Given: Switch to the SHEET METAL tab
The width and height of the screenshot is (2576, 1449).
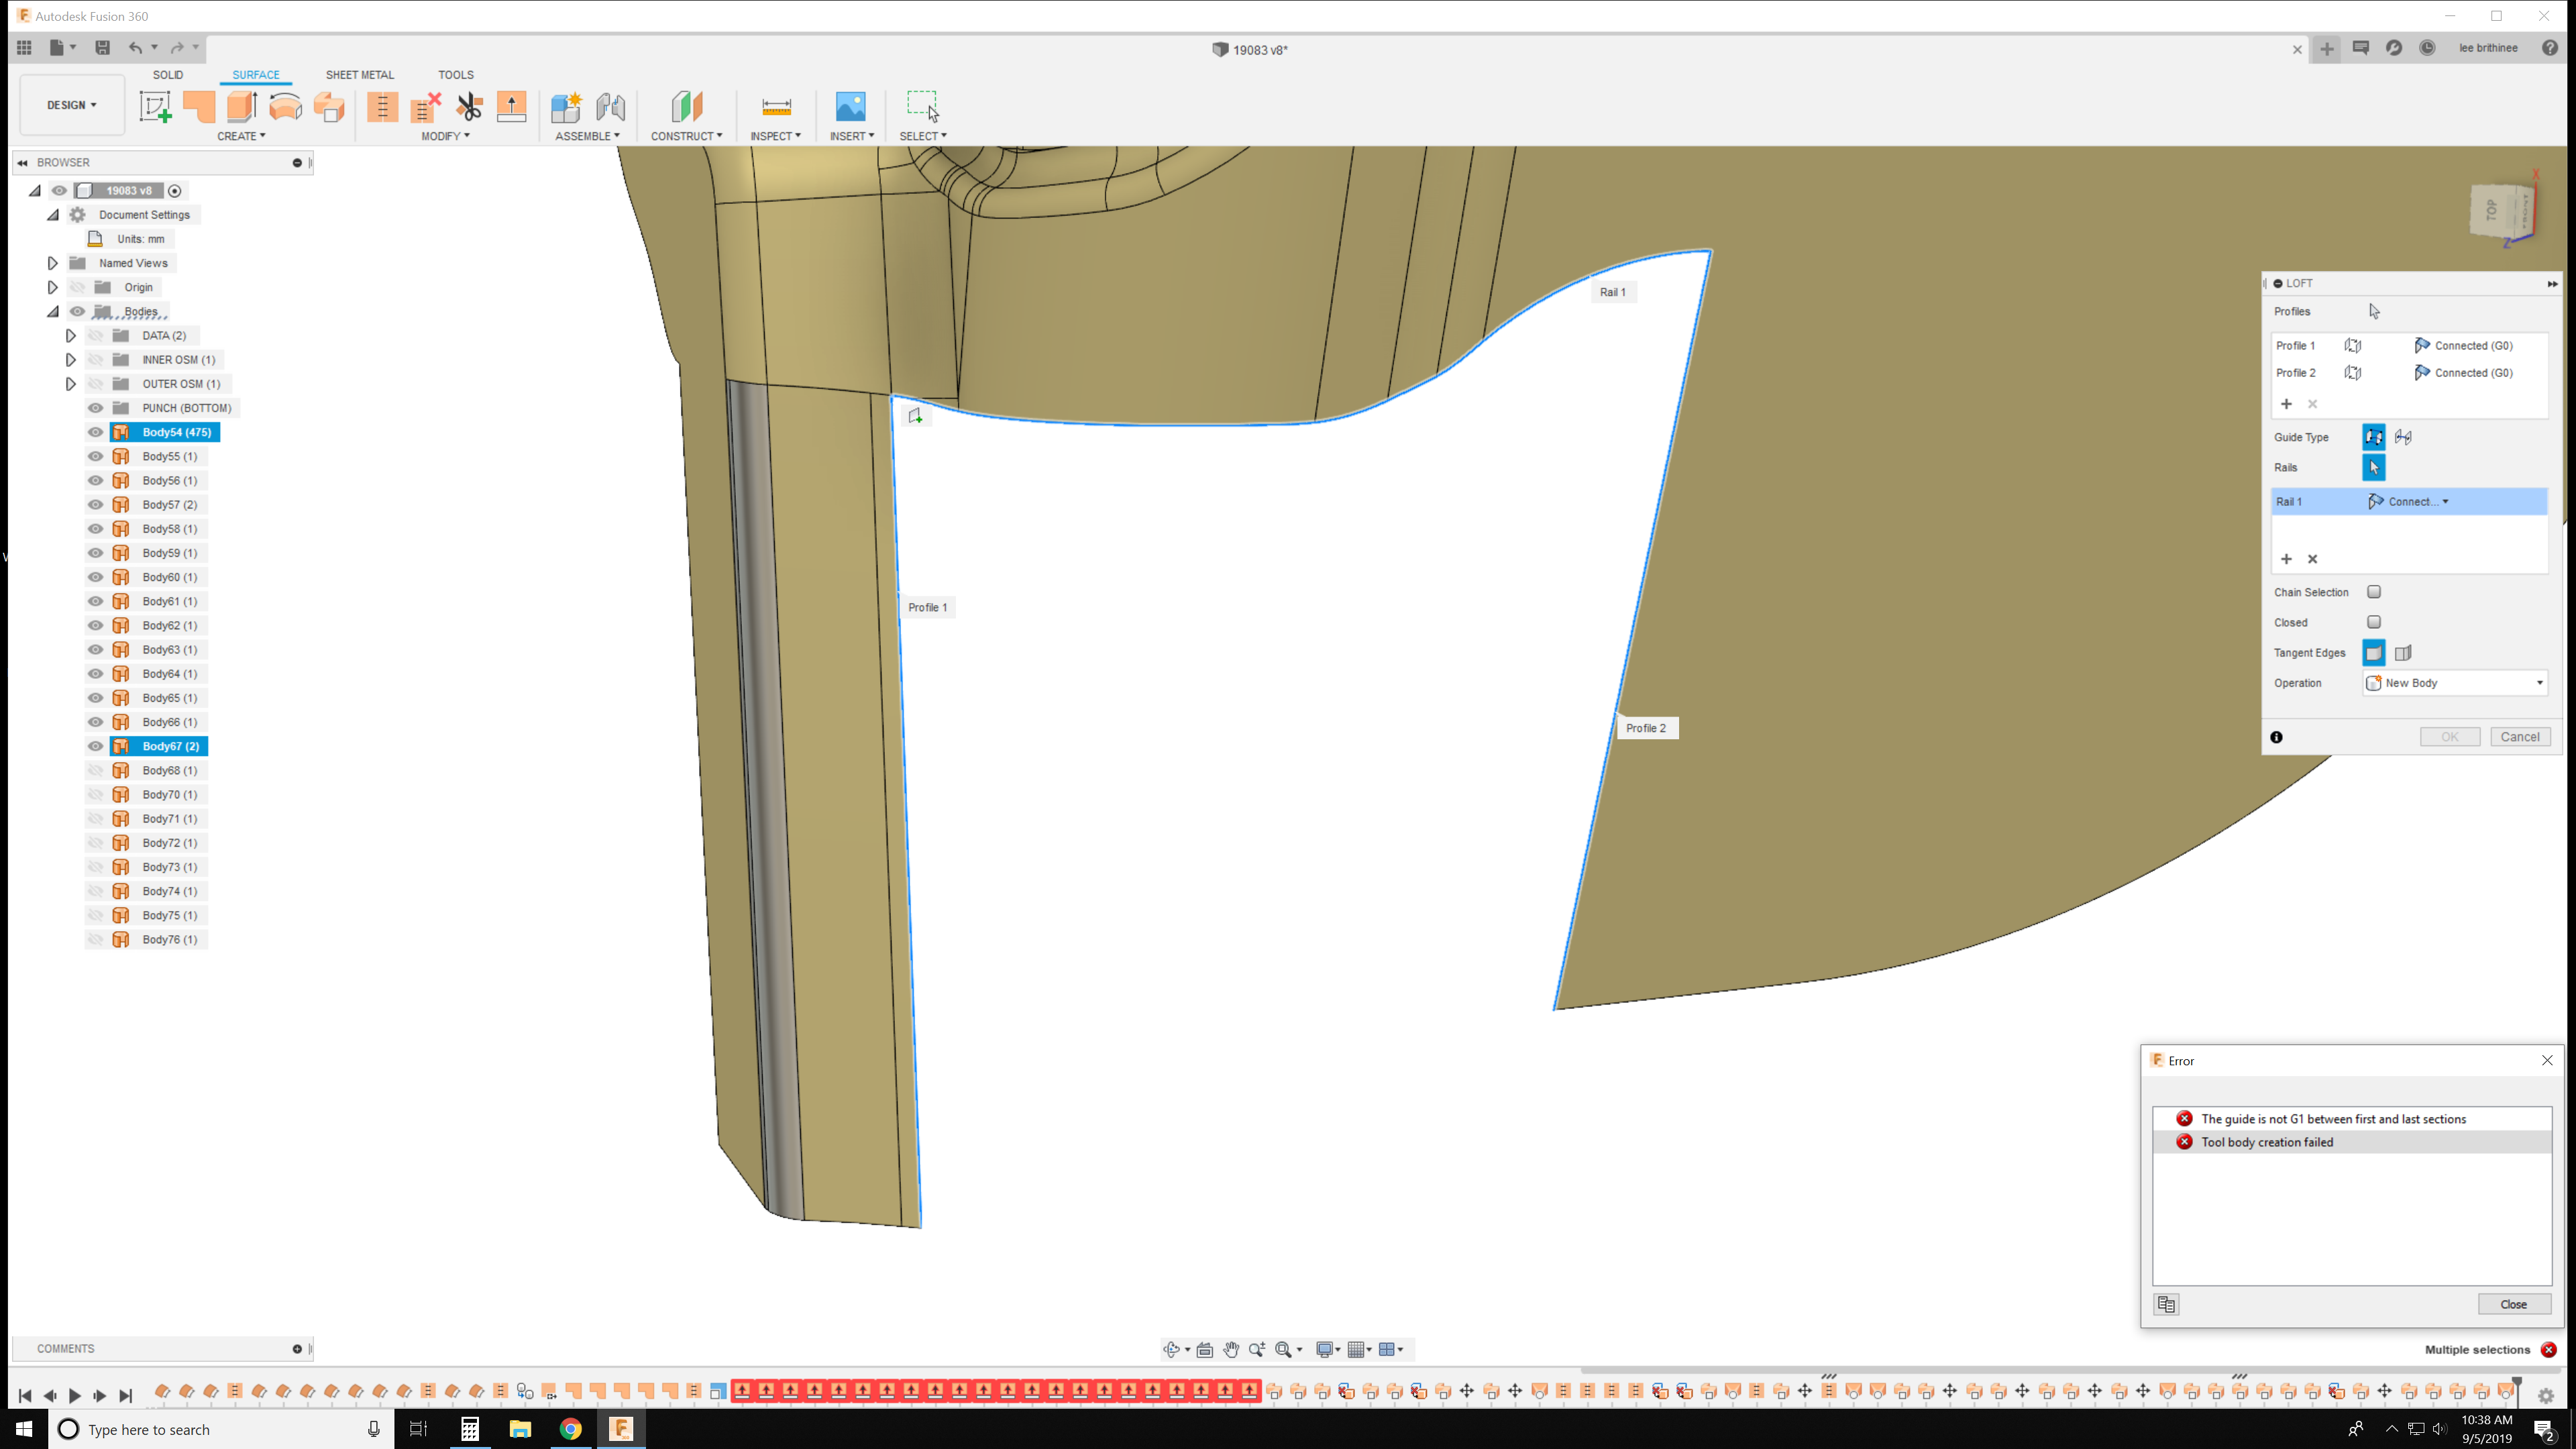Looking at the screenshot, I should point(359,74).
